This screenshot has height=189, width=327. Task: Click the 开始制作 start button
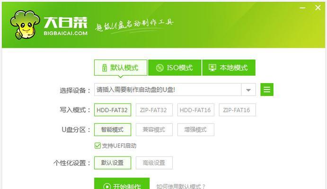point(122,184)
